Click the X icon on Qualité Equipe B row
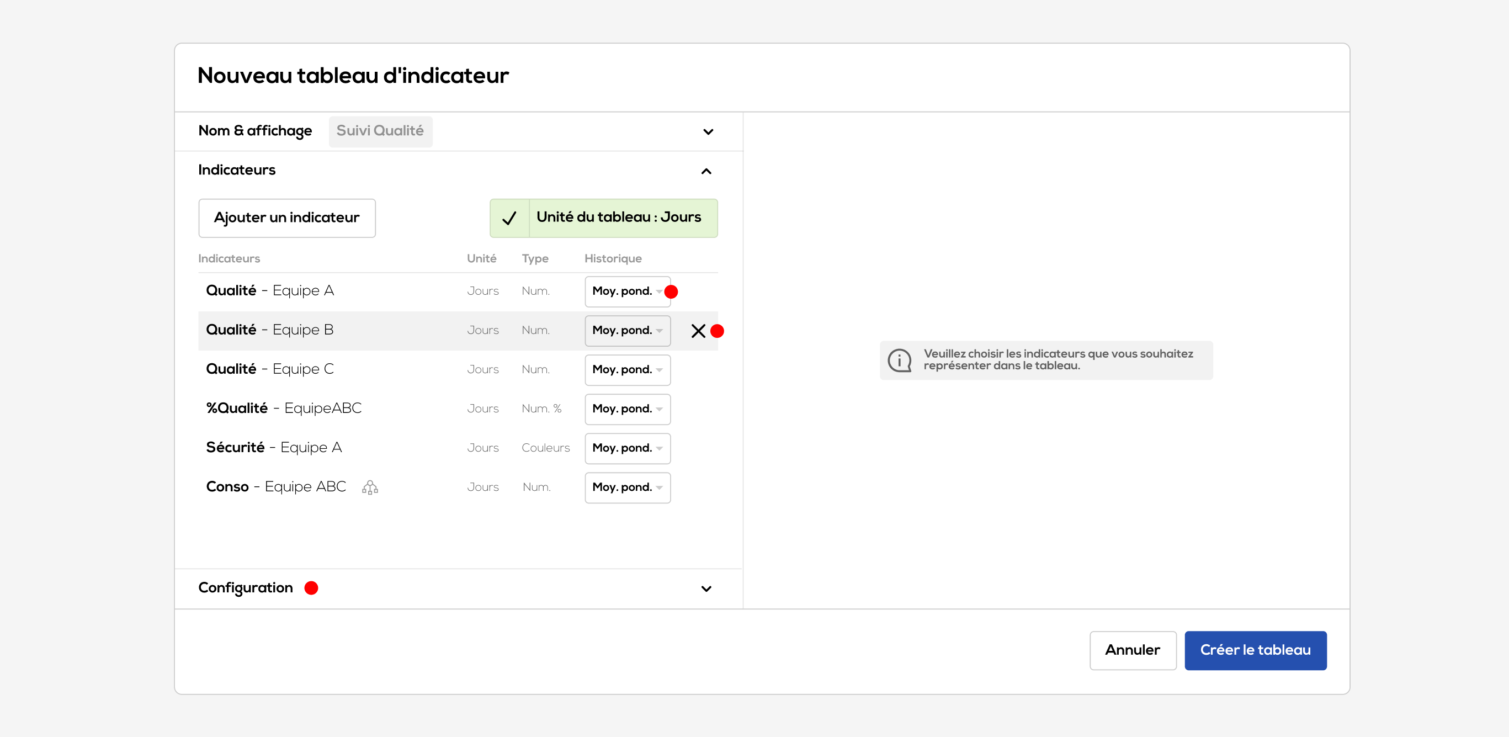The height and width of the screenshot is (737, 1509). [x=698, y=331]
